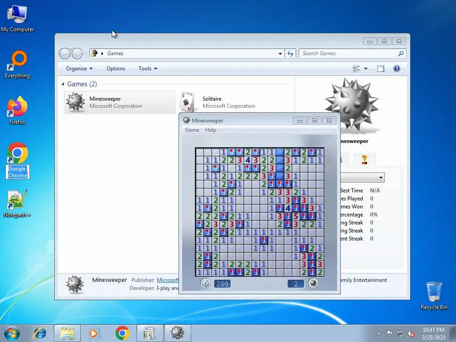Viewport: 456px width, 342px height.
Task: Open File Explorer from the taskbar
Action: (67, 333)
